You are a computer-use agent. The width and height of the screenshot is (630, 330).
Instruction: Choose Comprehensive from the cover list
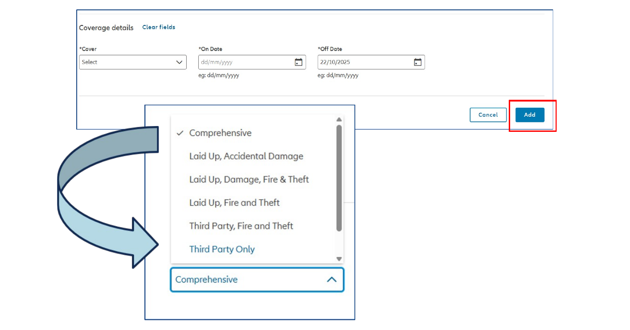220,133
